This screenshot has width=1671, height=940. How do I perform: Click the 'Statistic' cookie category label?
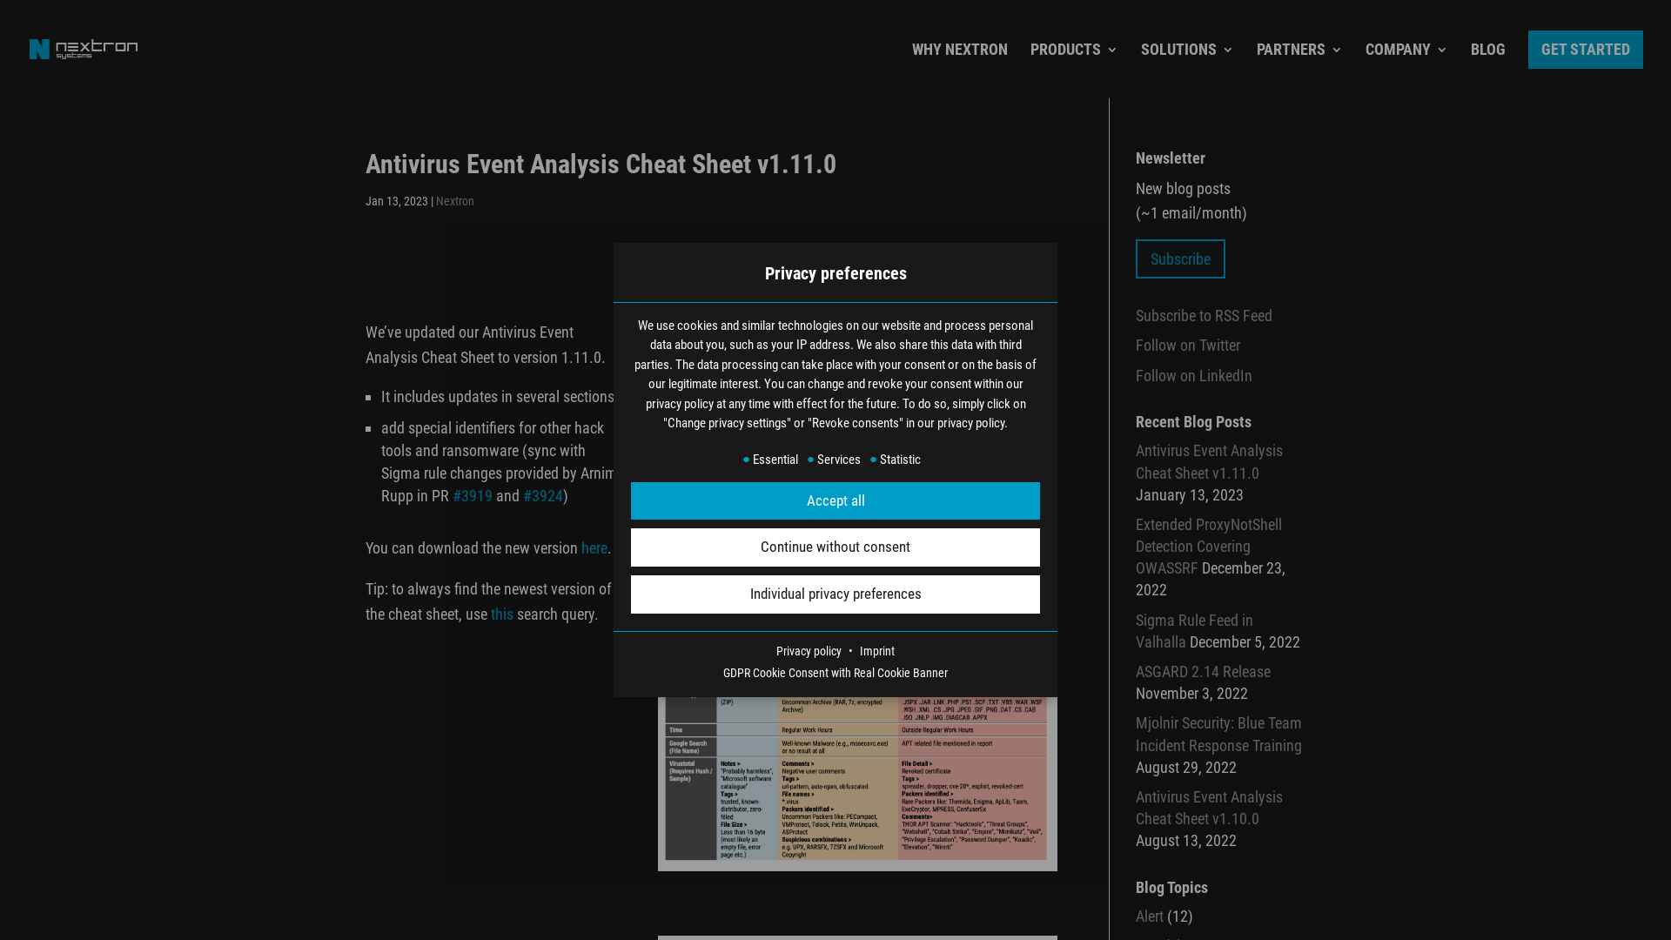899,460
